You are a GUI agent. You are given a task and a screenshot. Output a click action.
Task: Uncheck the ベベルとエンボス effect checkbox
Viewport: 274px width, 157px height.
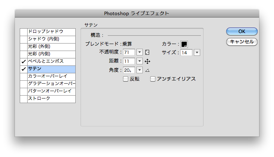pos(23,61)
